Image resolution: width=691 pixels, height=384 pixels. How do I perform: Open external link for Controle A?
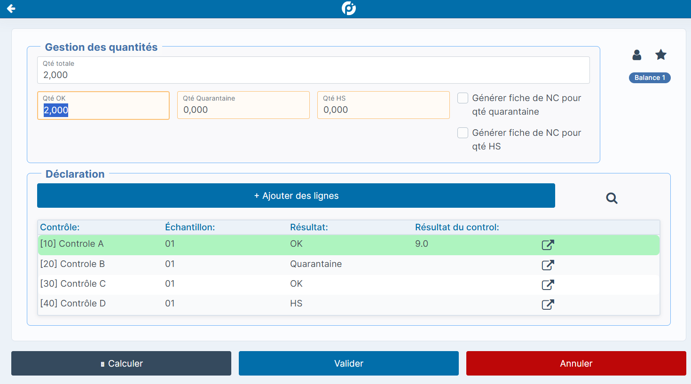(548, 245)
